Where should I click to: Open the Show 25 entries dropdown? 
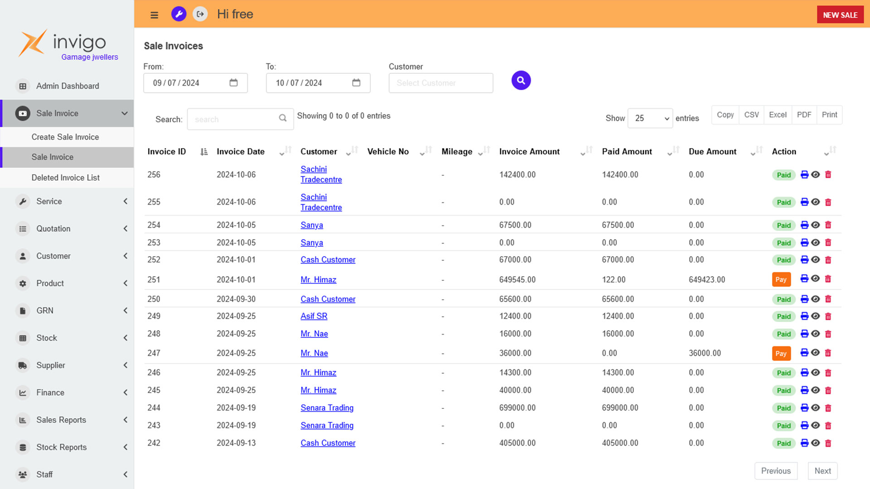pyautogui.click(x=650, y=118)
